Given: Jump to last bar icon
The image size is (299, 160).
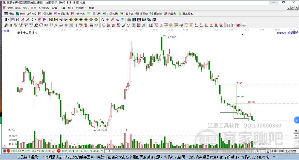Looking at the screenshot, I should click(56, 19).
